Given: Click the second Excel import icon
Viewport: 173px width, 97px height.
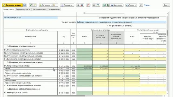Looking at the screenshot, I should [108, 5].
